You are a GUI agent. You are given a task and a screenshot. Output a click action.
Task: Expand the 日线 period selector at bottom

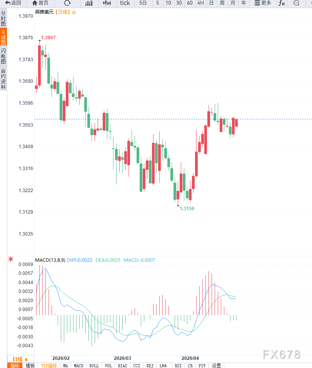point(18,359)
